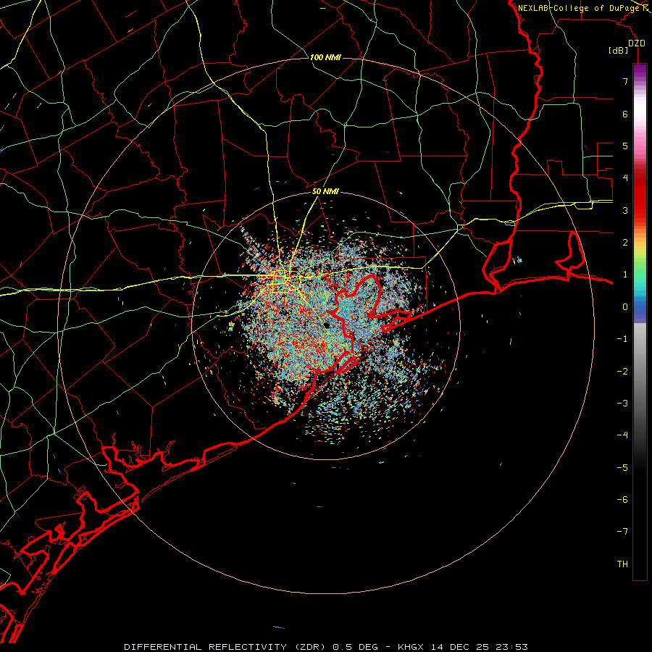Click the '0' value on color scale

point(625,307)
